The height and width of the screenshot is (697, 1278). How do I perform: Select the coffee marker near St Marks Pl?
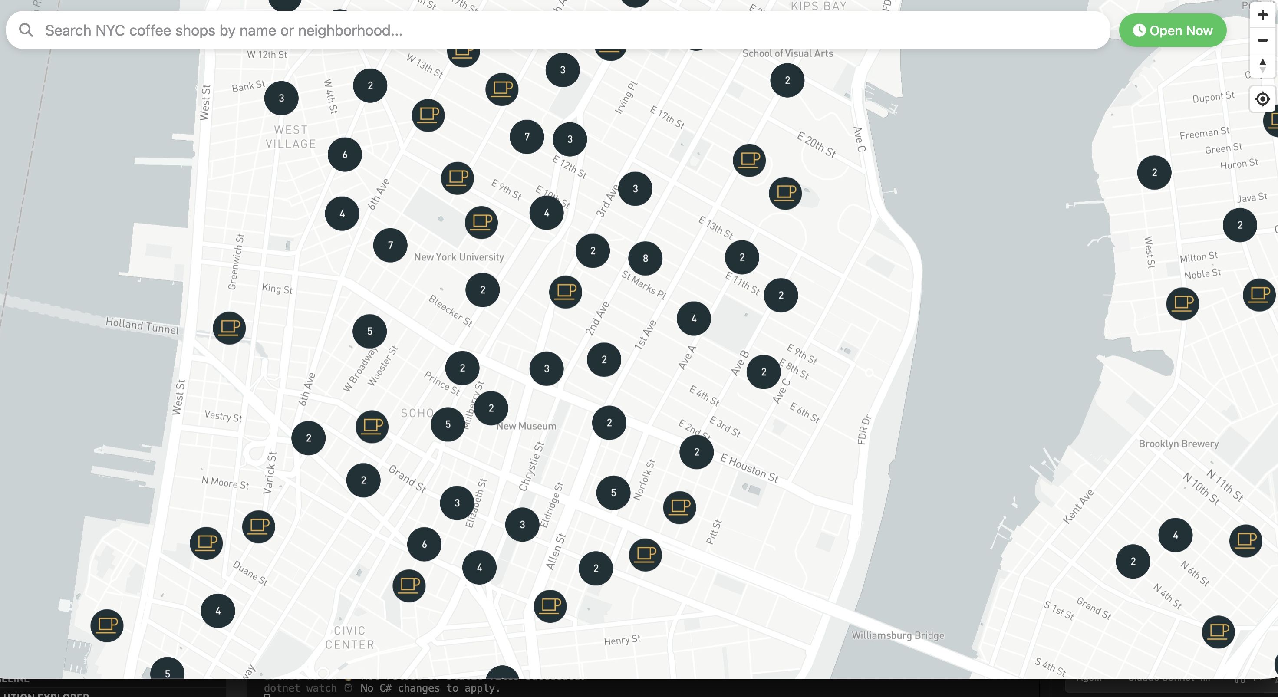click(565, 292)
